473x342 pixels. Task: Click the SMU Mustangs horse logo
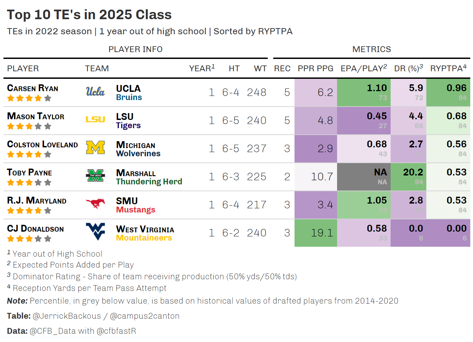pyautogui.click(x=95, y=204)
